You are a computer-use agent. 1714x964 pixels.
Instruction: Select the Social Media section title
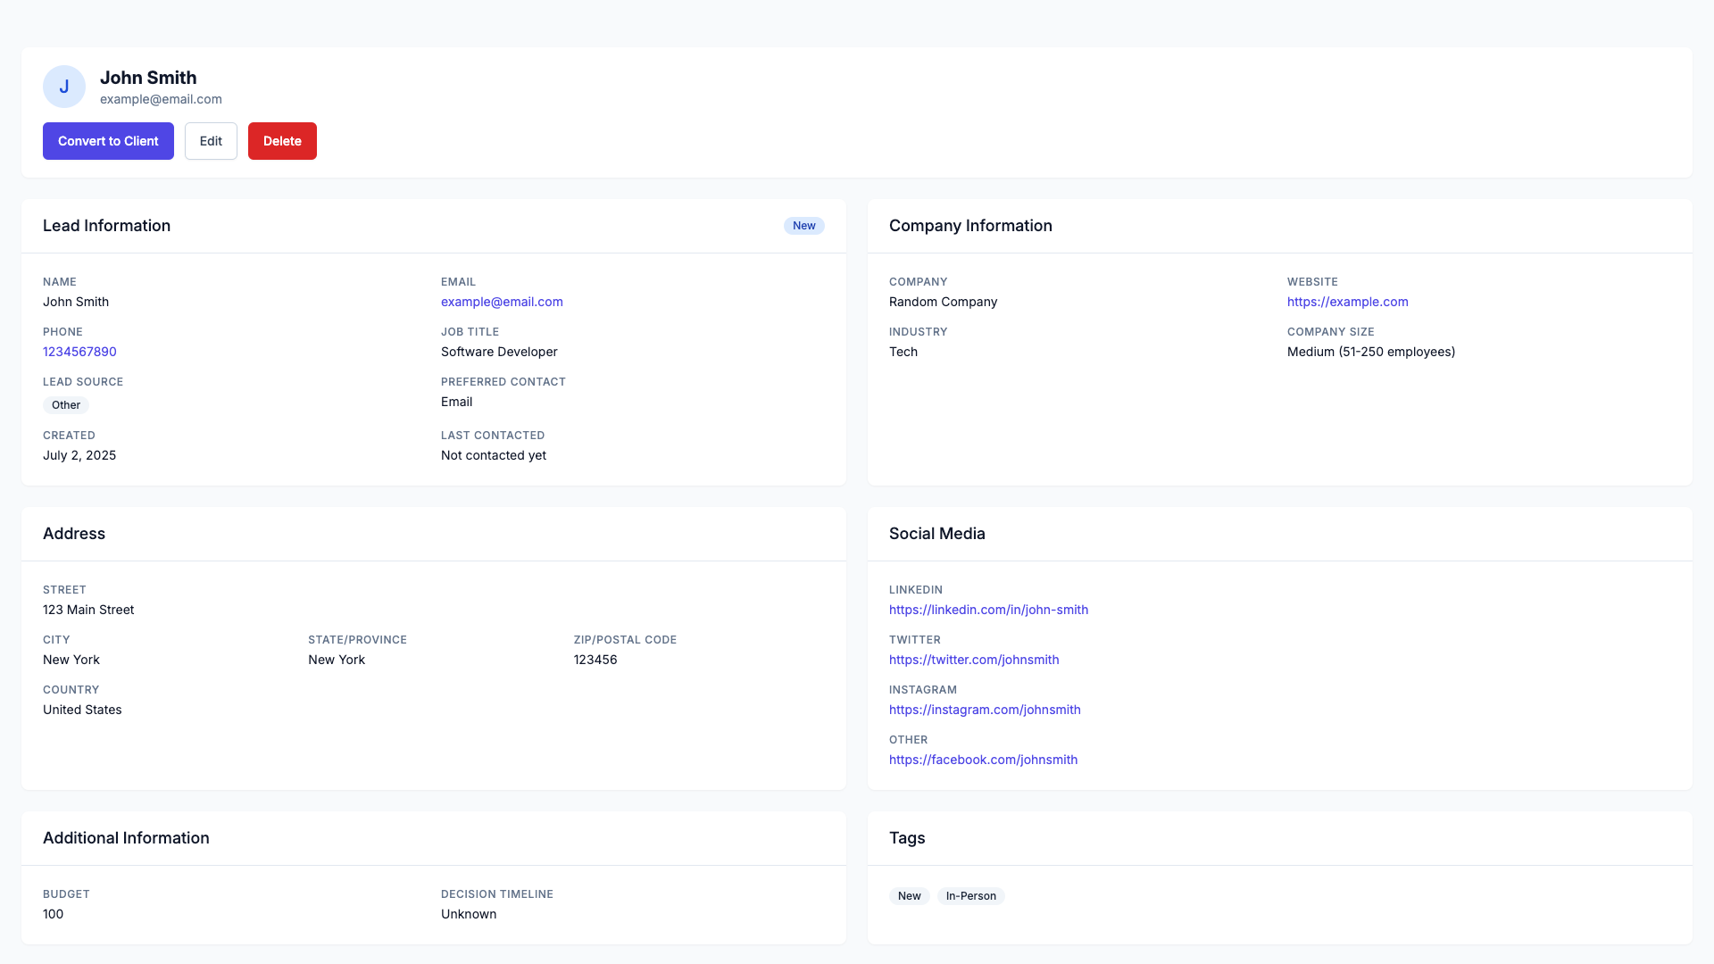pos(936,534)
